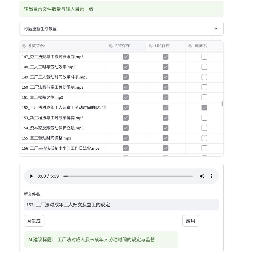Click the edit icon next to SRT存在 header
257x261 pixels.
point(111,46)
